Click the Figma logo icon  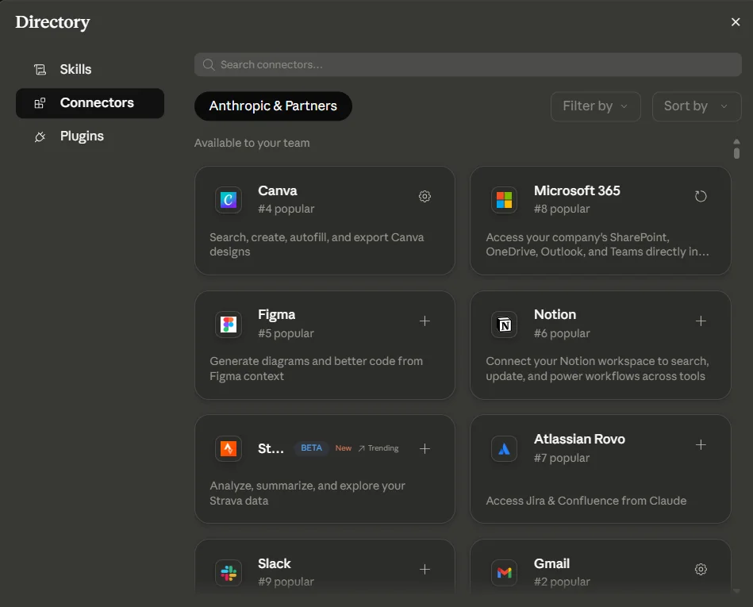click(x=228, y=325)
